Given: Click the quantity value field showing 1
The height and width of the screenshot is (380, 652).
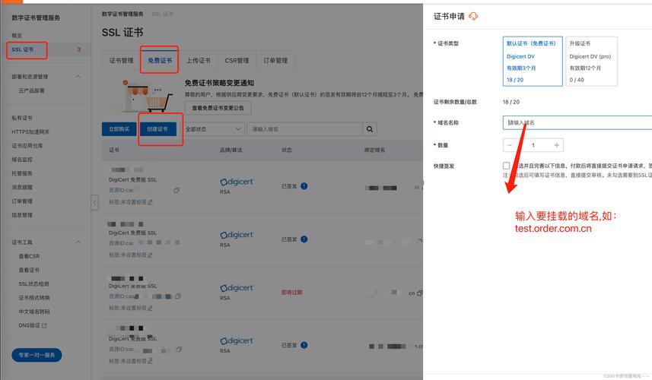Looking at the screenshot, I should [533, 145].
